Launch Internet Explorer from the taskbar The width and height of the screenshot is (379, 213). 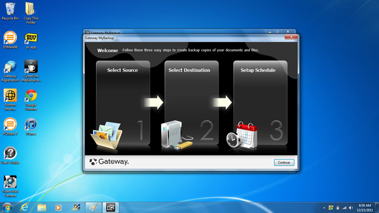click(24, 208)
